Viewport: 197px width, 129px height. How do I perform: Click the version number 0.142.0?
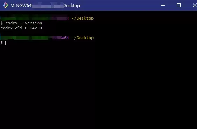(x=33, y=28)
